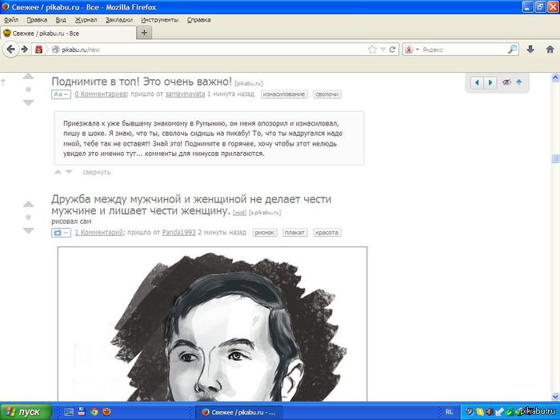This screenshot has width=560, height=420.
Task: Open the author profile Panda1993
Action: click(x=179, y=233)
